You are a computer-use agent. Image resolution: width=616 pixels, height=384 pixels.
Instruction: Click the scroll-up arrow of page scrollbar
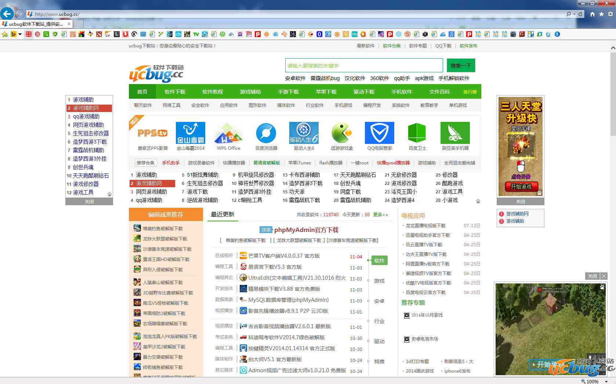click(613, 48)
